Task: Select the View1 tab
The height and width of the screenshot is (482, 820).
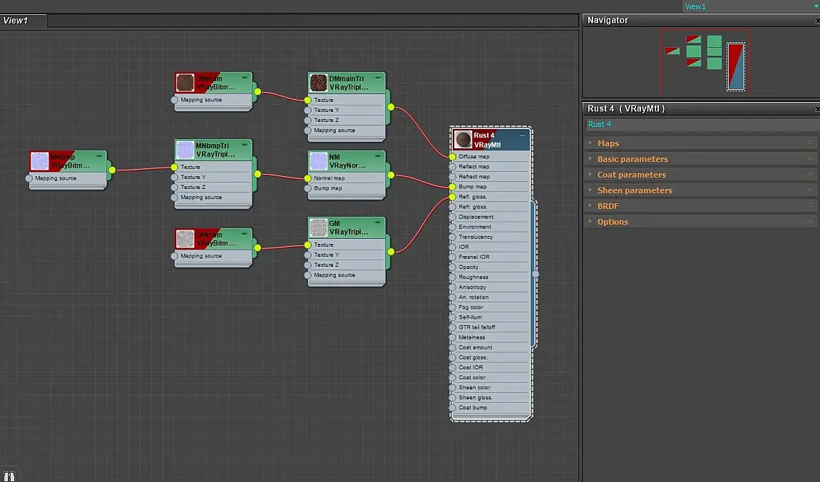Action: [16, 21]
